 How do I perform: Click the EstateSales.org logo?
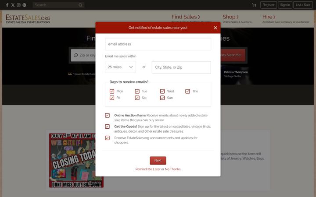click(28, 19)
